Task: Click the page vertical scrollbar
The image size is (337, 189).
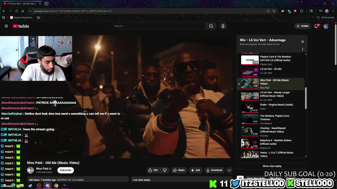Action: click(x=335, y=45)
